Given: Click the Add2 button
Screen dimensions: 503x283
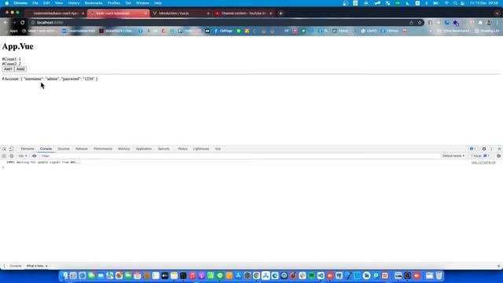Looking at the screenshot, I should 20,69.
